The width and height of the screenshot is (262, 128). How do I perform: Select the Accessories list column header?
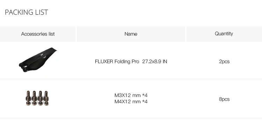tap(38, 34)
